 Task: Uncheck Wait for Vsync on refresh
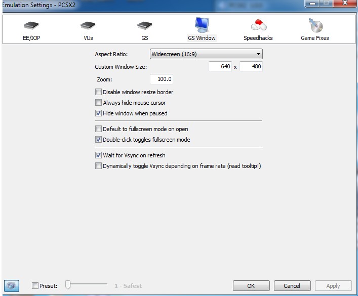pyautogui.click(x=98, y=155)
